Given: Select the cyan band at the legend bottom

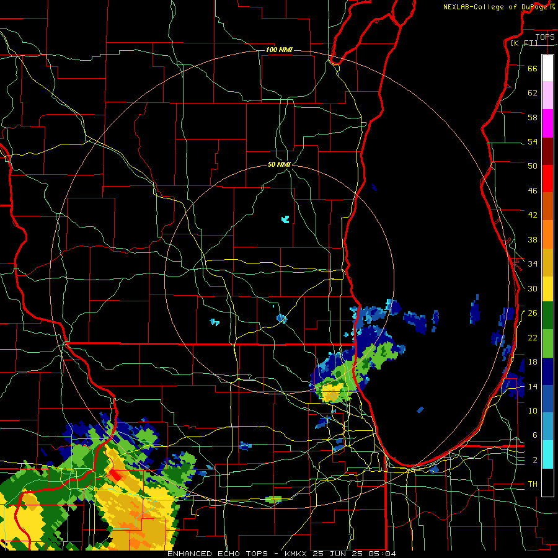Looking at the screenshot, I should (x=547, y=454).
